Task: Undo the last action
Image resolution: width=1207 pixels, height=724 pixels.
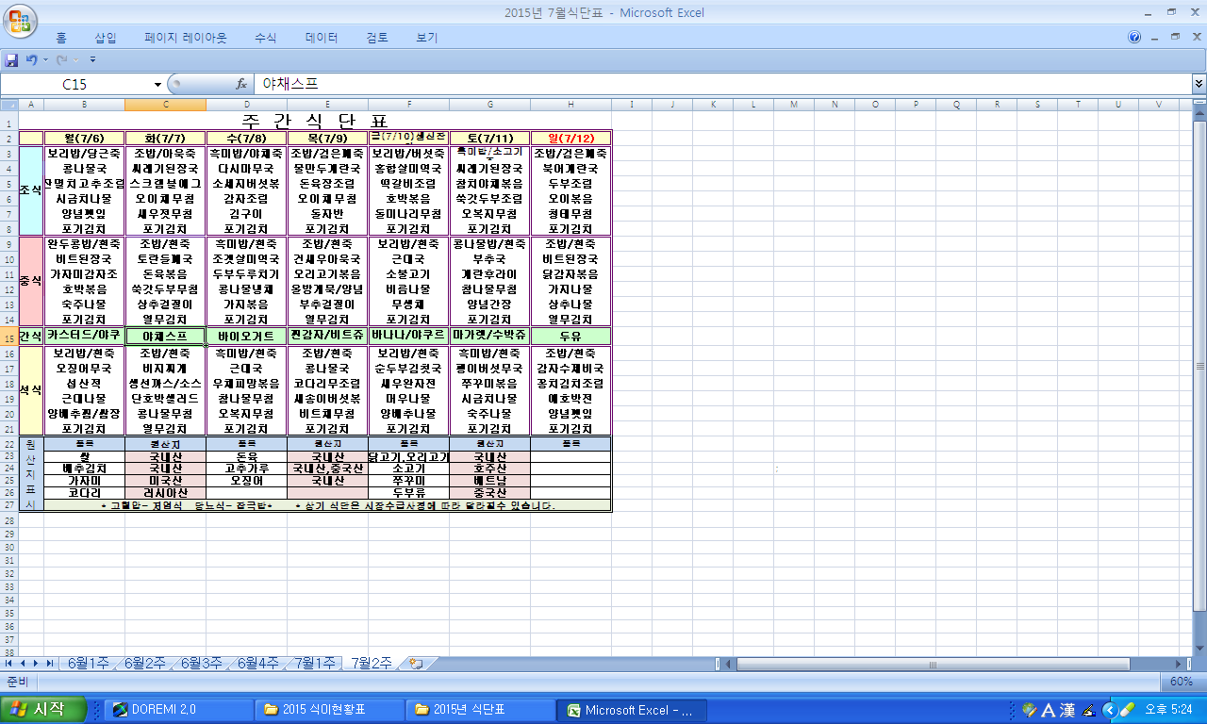Action: [31, 60]
